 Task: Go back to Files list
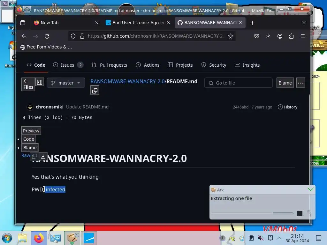click(28, 84)
